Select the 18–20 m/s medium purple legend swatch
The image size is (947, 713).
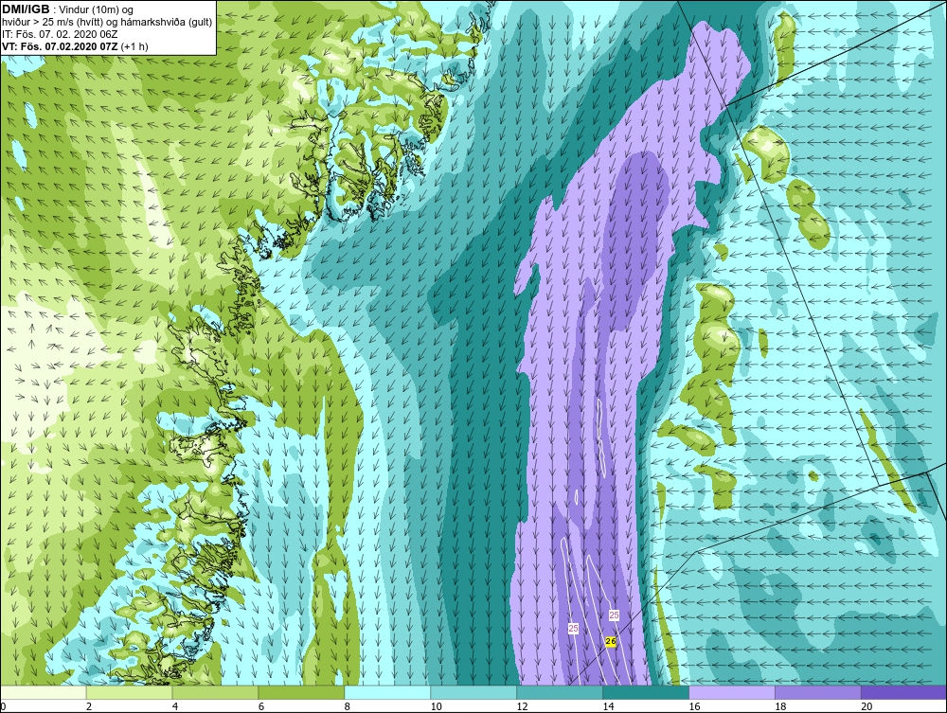[818, 692]
